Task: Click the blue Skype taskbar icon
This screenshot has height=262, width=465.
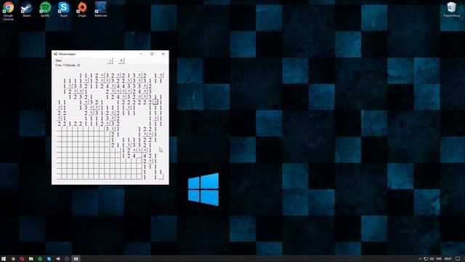Action: pyautogui.click(x=49, y=259)
